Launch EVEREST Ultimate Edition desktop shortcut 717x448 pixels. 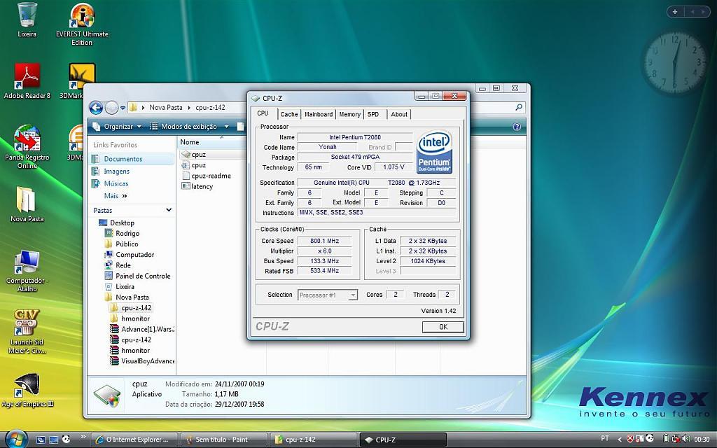click(x=82, y=24)
